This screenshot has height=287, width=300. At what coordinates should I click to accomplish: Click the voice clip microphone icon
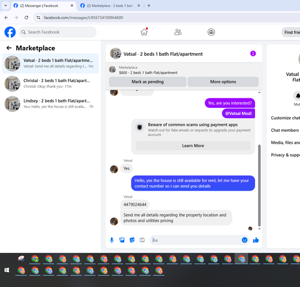(x=112, y=240)
